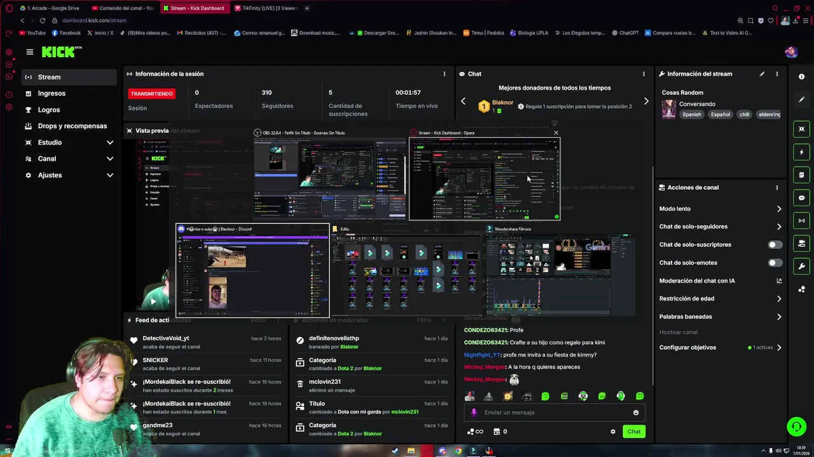Screen dimensions: 814x457
Task: Select the Wondershare Filmora window thumbnail
Action: 560,270
